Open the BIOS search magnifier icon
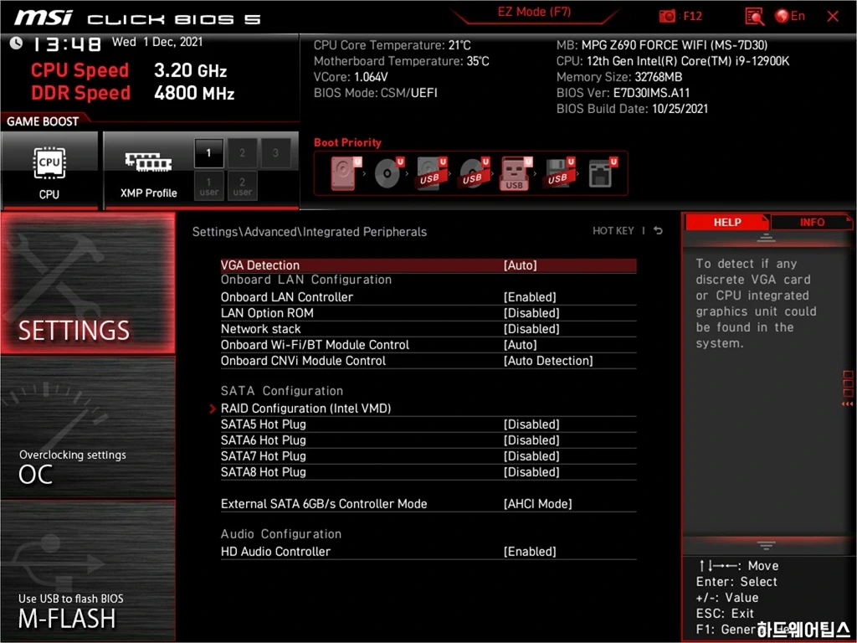 click(x=754, y=17)
